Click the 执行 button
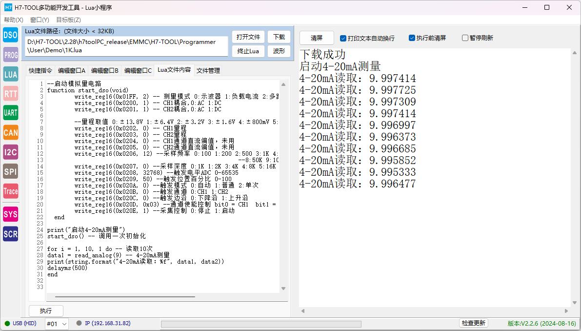 coord(46,311)
